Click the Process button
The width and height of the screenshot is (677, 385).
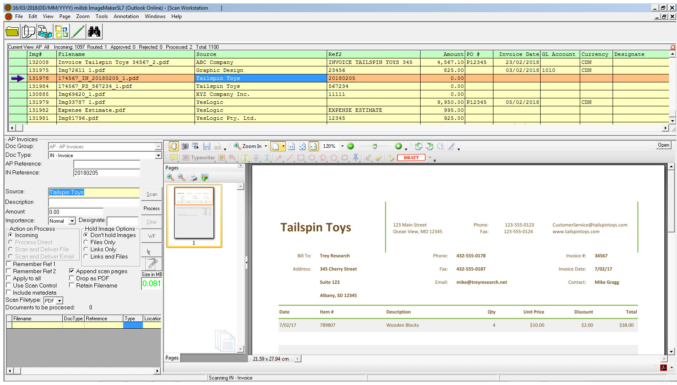click(x=152, y=208)
